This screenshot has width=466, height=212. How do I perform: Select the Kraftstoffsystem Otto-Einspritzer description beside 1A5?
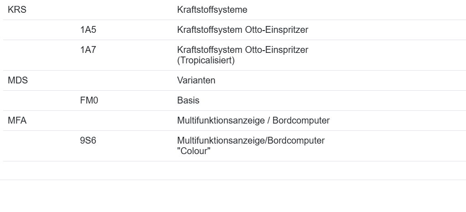click(242, 30)
